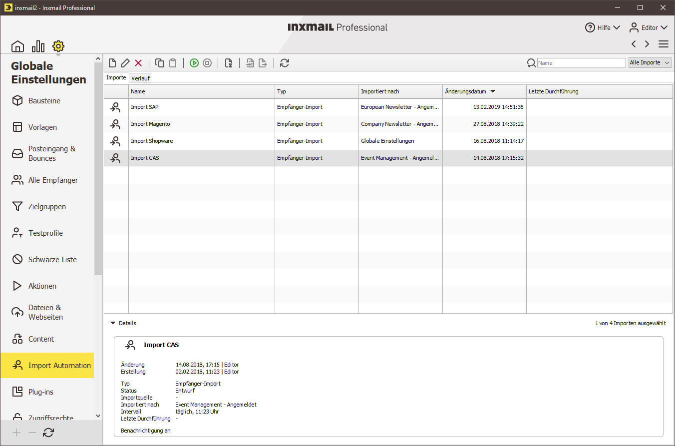675x446 pixels.
Task: Open Testprofile in the sidebar
Action: tap(47, 233)
